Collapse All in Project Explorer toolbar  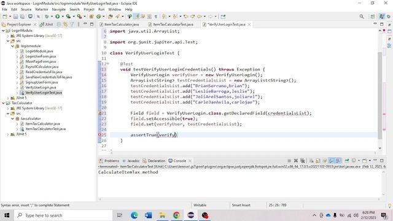[59, 25]
